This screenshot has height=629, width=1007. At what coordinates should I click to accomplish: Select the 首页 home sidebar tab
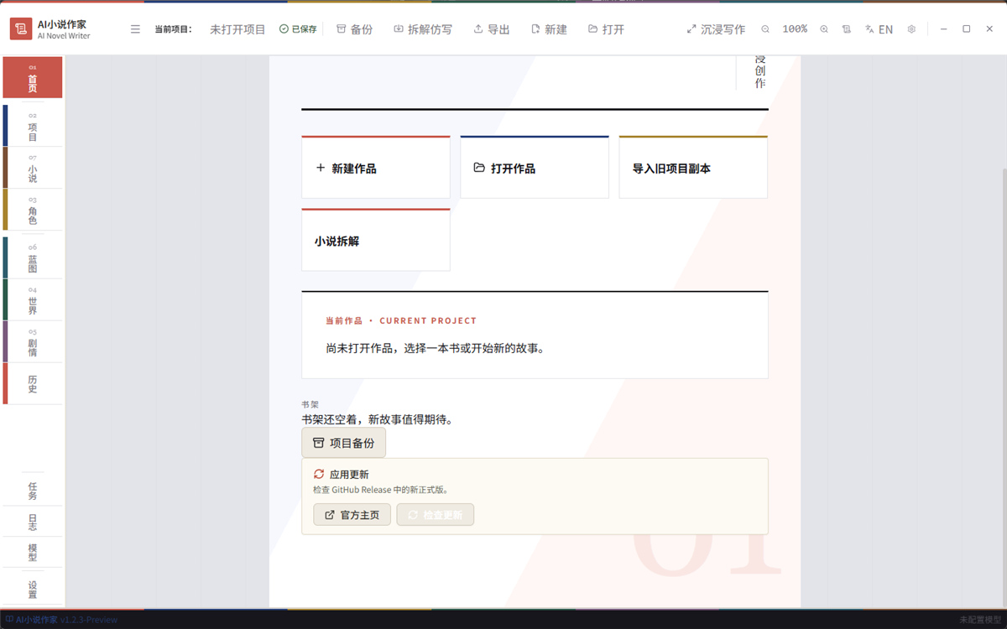pos(33,77)
